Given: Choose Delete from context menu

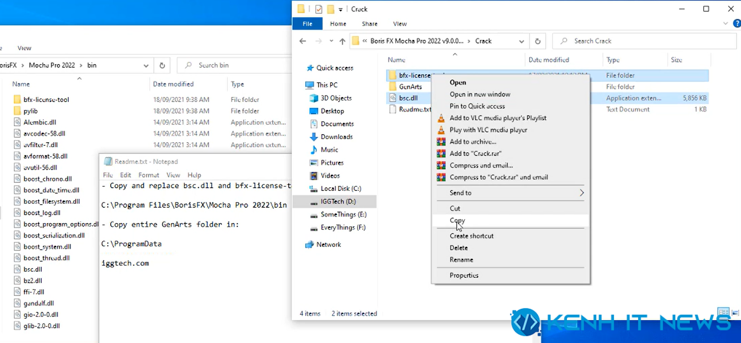Looking at the screenshot, I should point(511,248).
